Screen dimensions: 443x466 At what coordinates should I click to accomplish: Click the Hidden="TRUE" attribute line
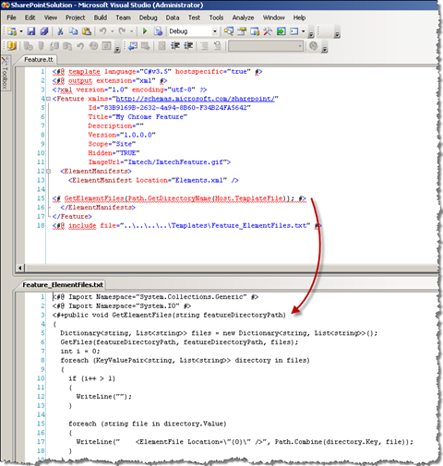(114, 153)
